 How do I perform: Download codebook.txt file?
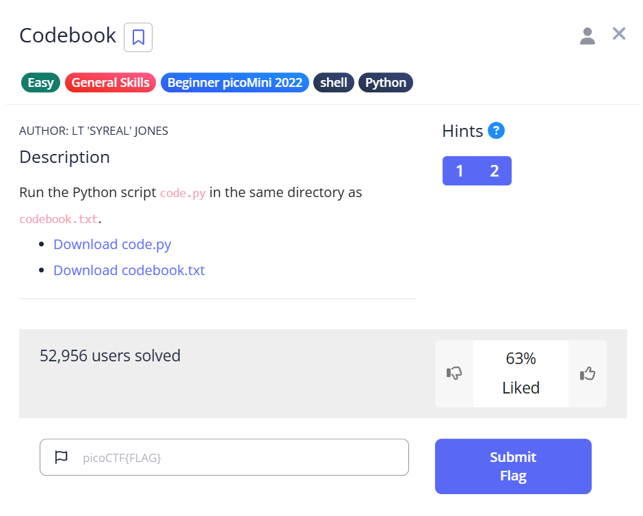tap(129, 270)
